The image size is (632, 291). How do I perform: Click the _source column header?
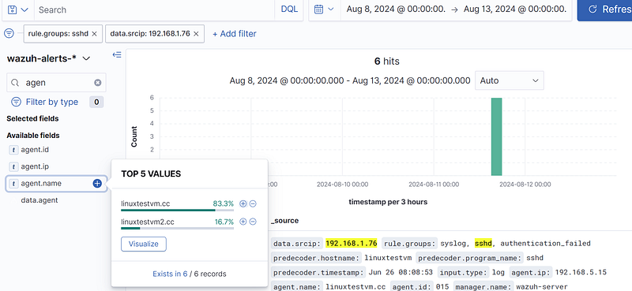[284, 221]
